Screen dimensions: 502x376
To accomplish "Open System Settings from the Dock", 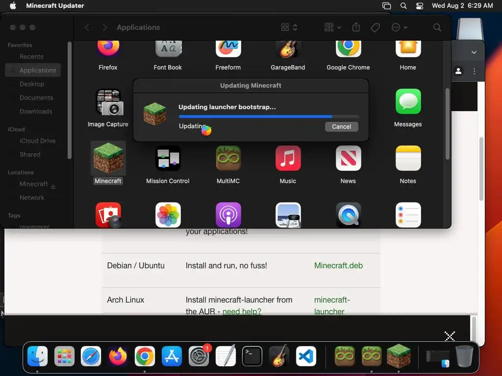I will (x=199, y=356).
